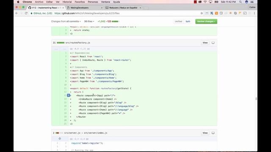
Task: Open the Review changes dropdown
Action: 206,22
